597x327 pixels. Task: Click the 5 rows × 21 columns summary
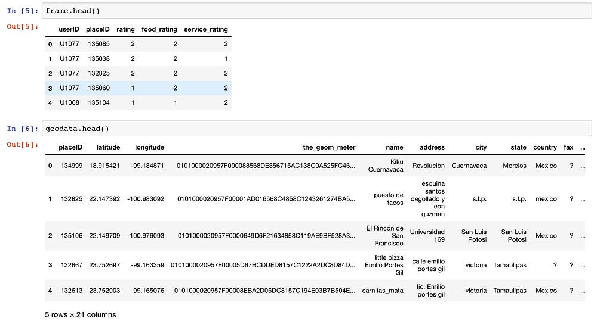coord(81,314)
